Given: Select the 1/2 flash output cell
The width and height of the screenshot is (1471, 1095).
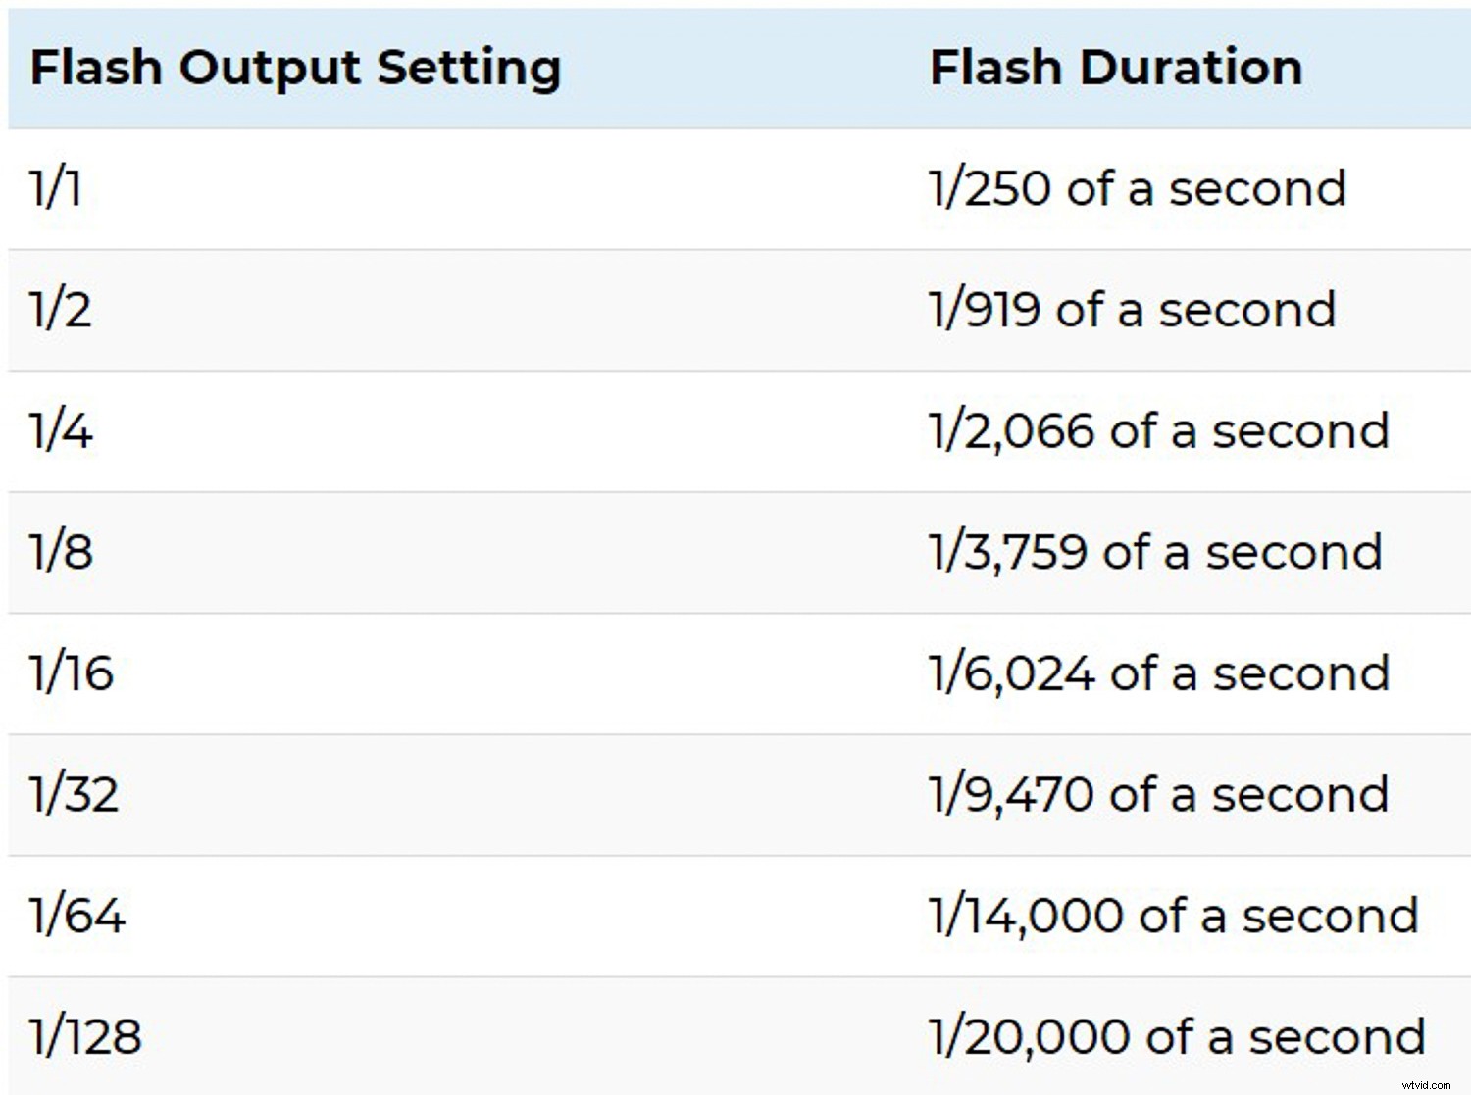Looking at the screenshot, I should pos(61,310).
